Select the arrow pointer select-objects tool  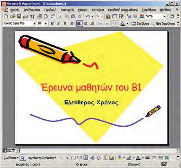coord(23,158)
